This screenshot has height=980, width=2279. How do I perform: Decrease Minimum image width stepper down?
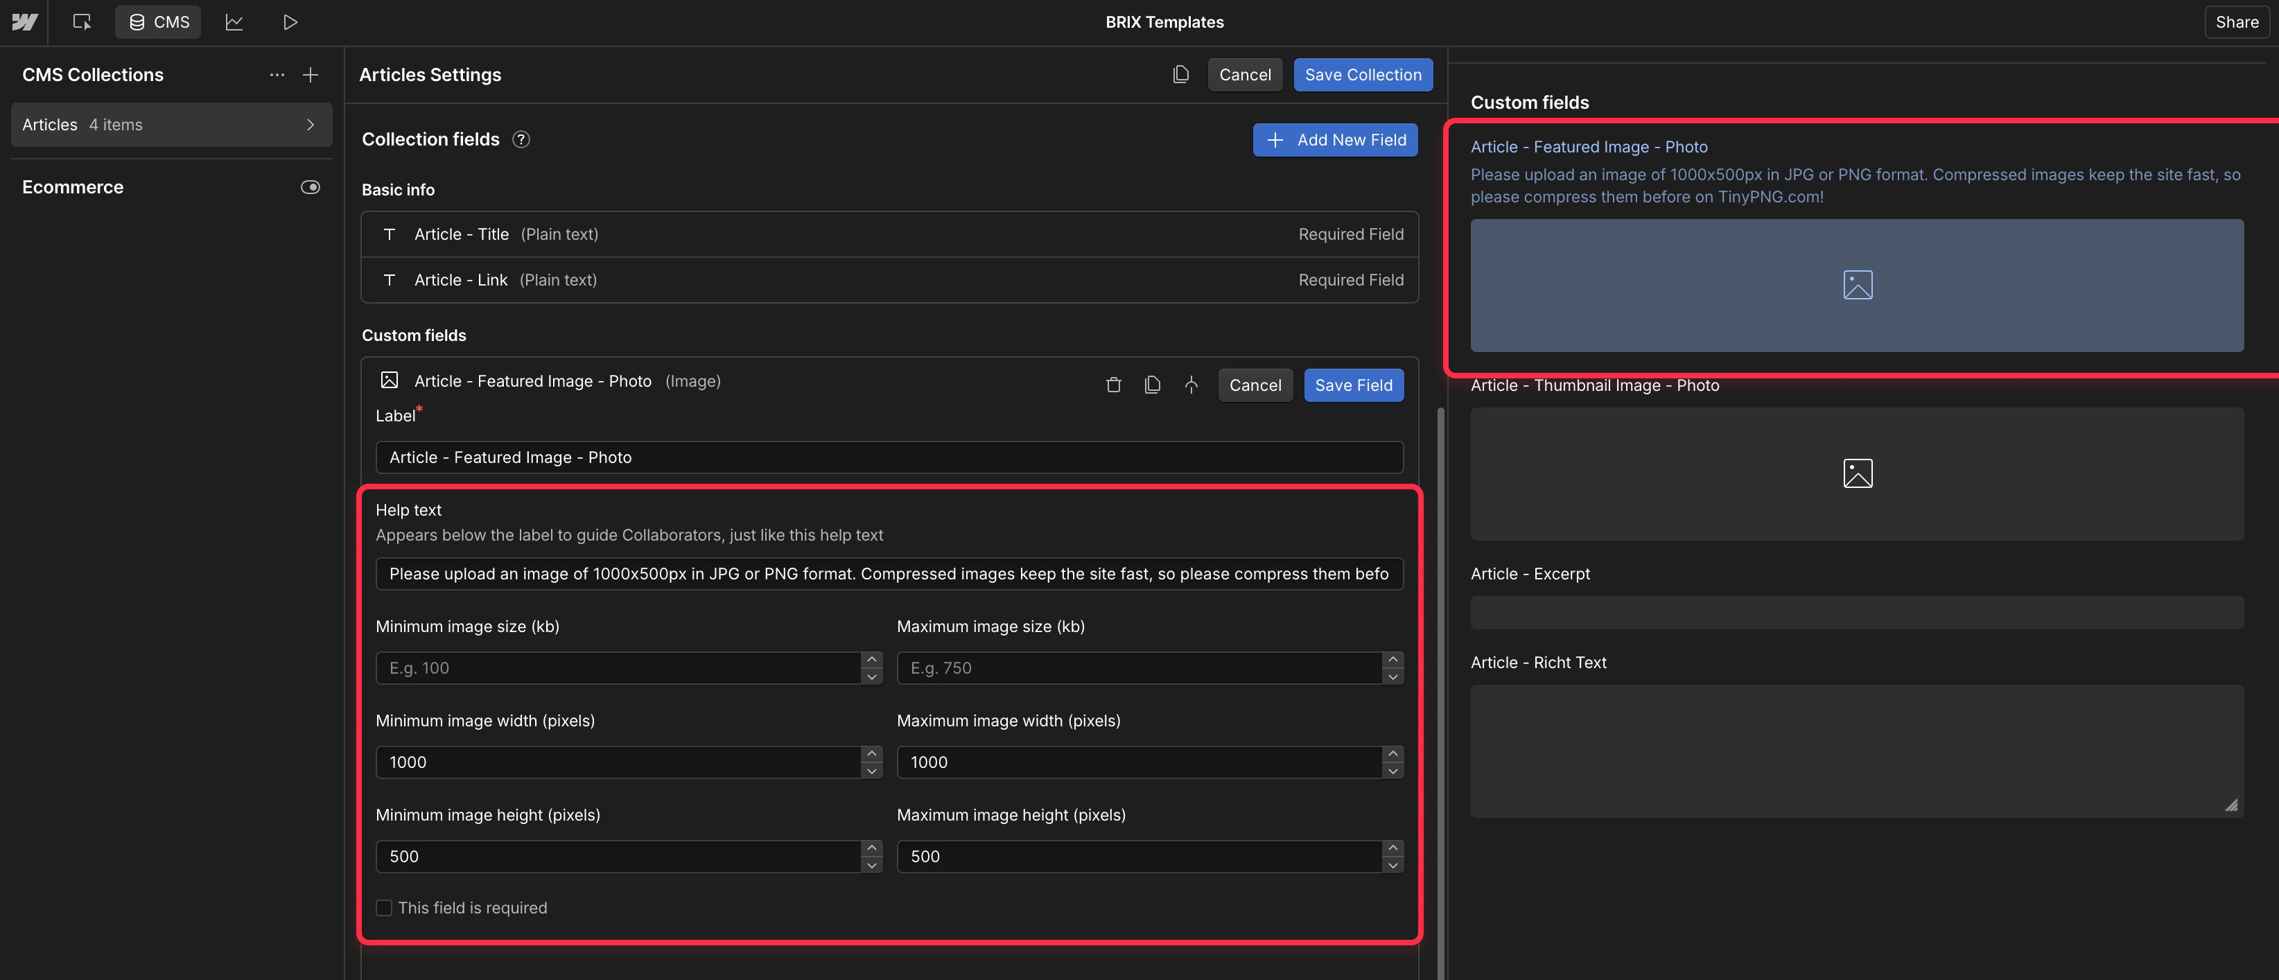click(x=871, y=771)
